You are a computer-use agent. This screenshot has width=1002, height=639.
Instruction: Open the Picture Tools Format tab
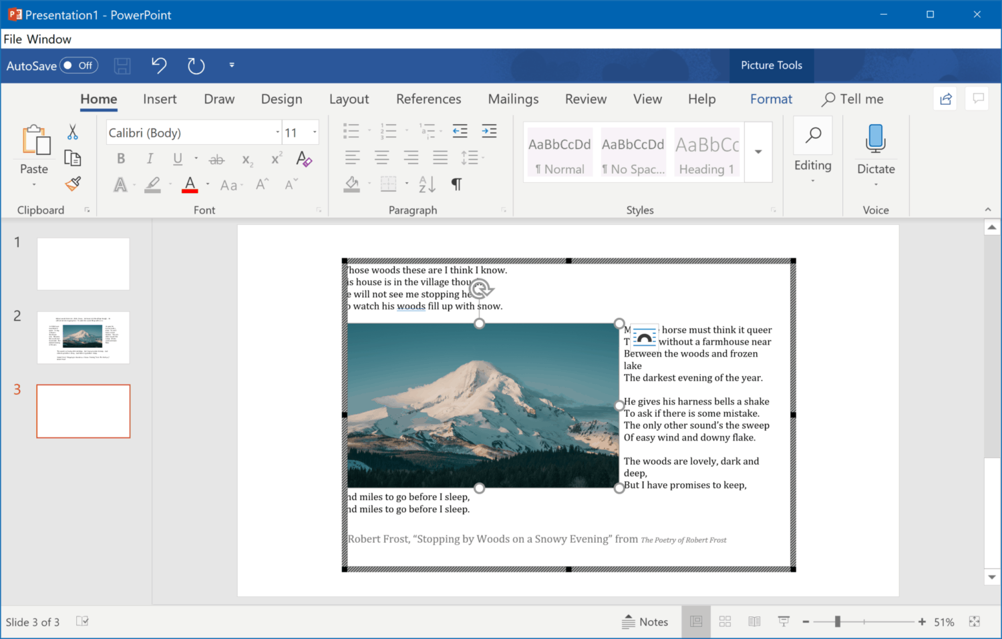pos(771,99)
